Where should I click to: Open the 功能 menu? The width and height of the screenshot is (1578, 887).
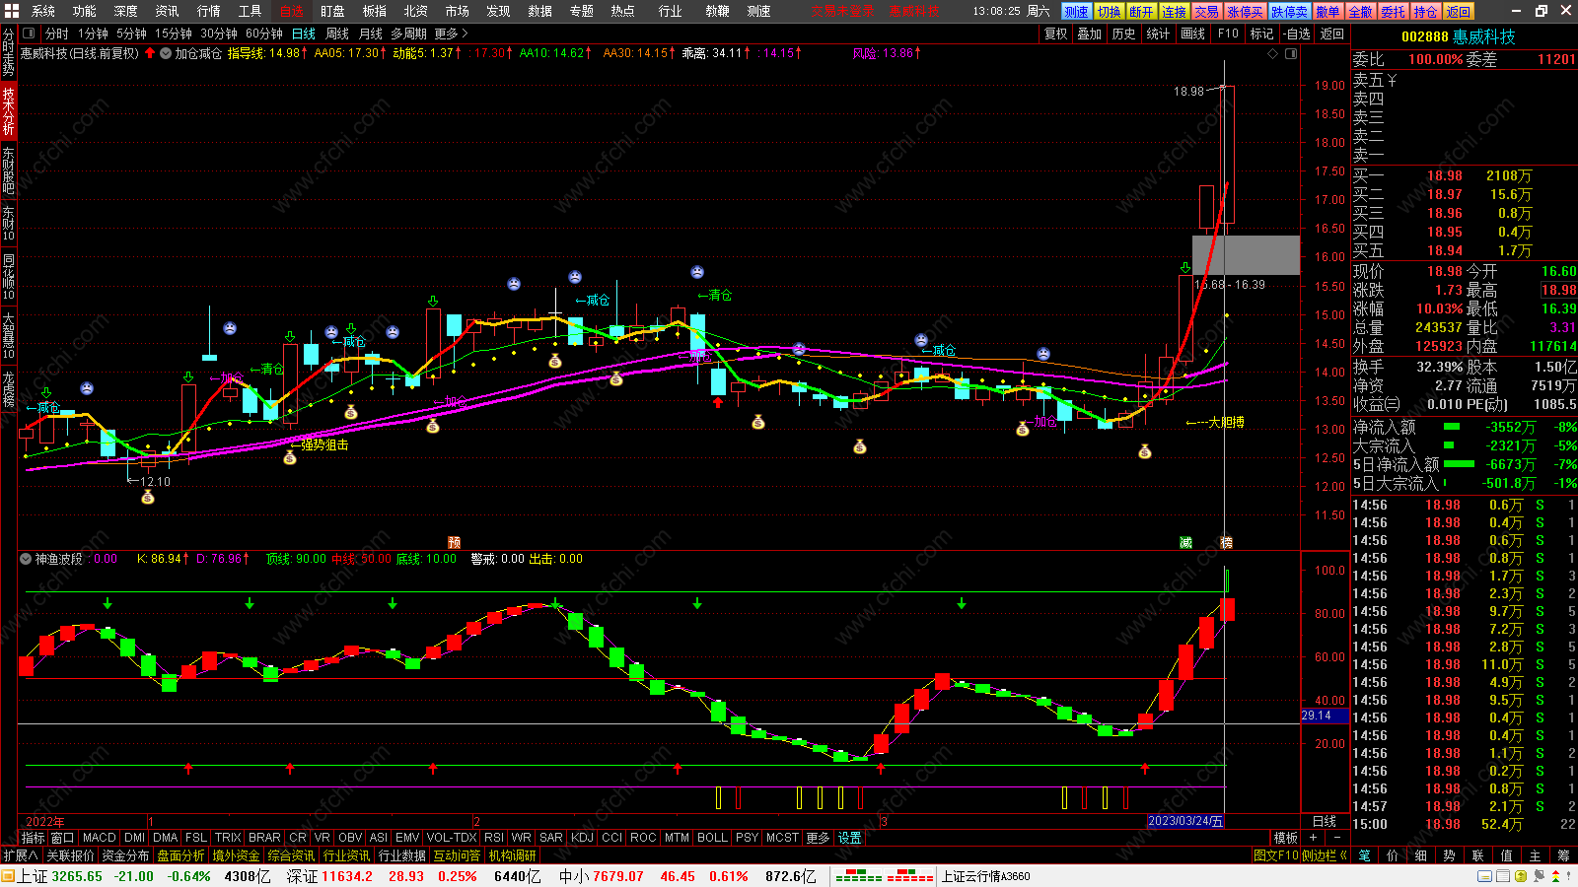pyautogui.click(x=85, y=11)
